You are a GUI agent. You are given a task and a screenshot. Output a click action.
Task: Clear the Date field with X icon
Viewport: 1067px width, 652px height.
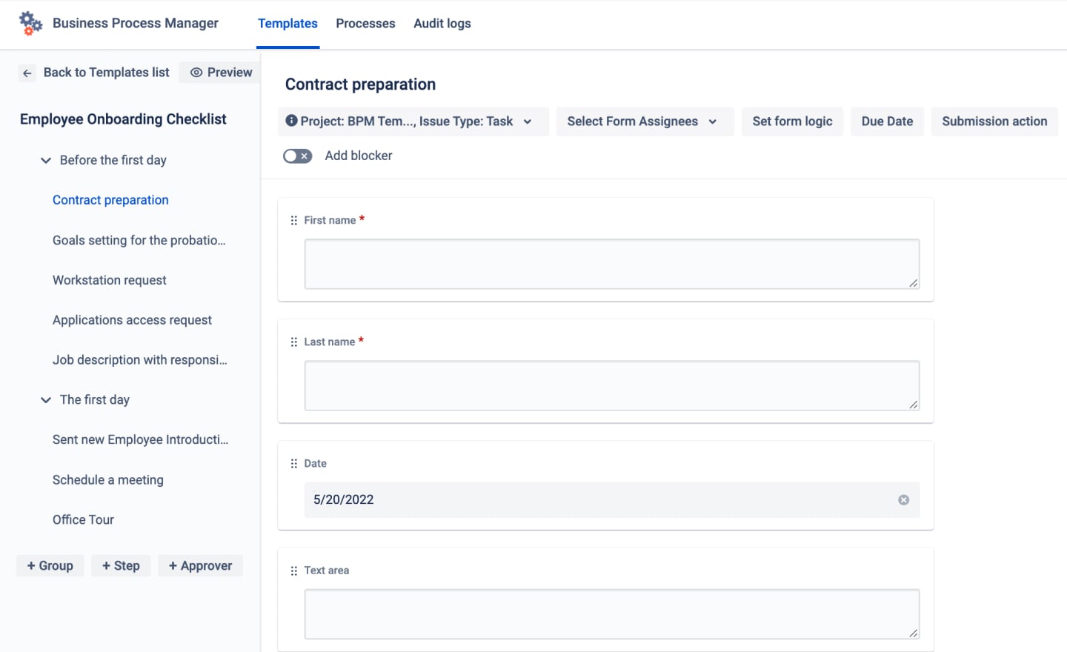tap(904, 500)
